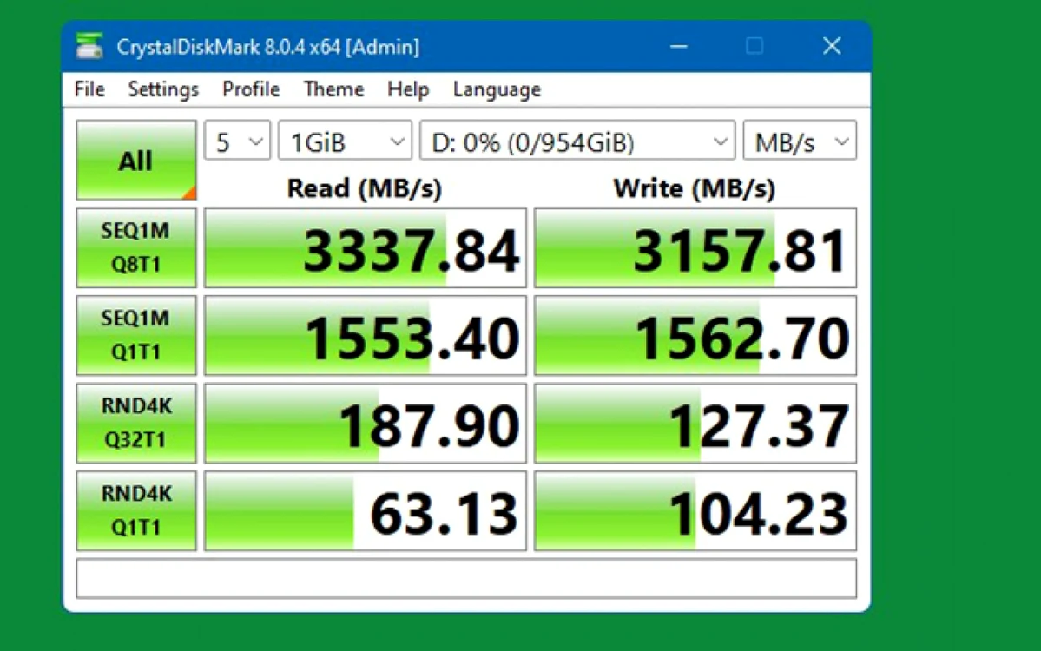The image size is (1041, 651).
Task: Select the 63.13 read result
Action: (366, 511)
